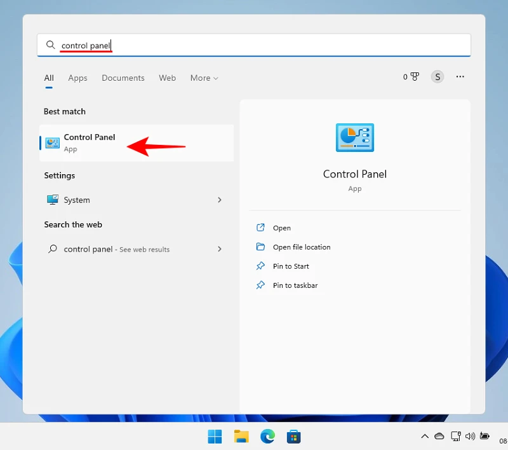Switch to the Apps tab
Image resolution: width=508 pixels, height=450 pixels.
pos(77,78)
